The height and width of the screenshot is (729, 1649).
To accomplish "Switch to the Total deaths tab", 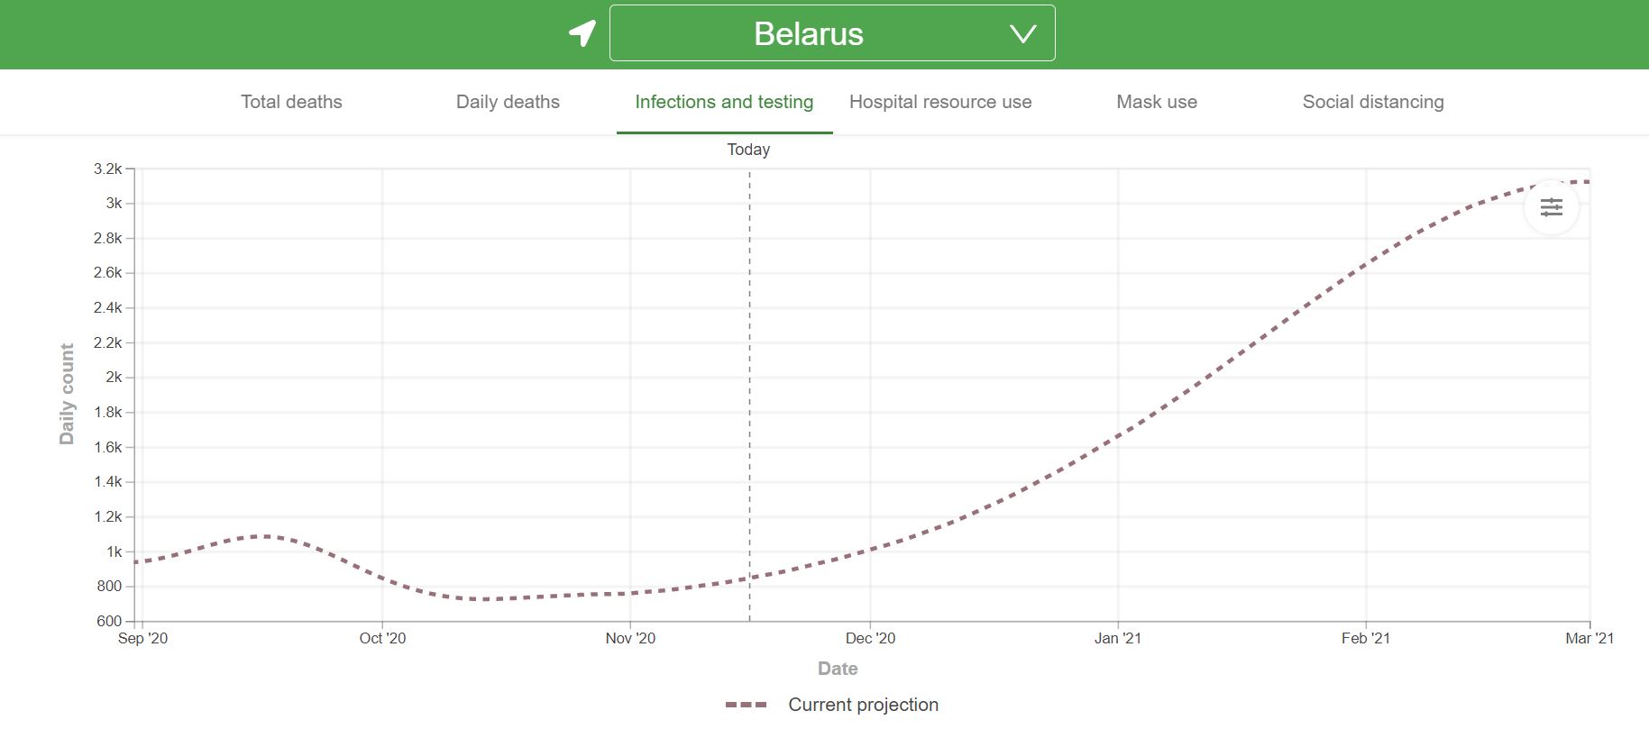I will pos(291,102).
